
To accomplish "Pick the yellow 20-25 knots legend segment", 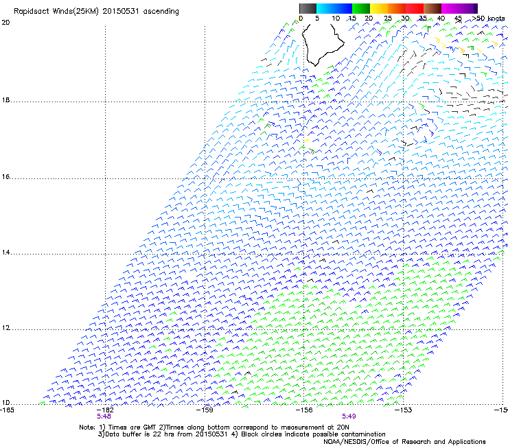I will 379,8.
